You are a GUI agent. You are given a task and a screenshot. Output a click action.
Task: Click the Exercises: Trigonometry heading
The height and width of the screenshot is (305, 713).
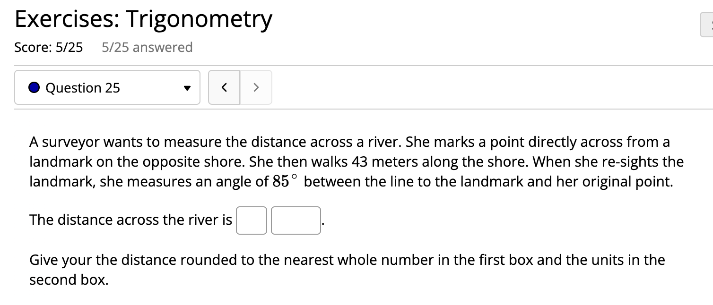(143, 18)
